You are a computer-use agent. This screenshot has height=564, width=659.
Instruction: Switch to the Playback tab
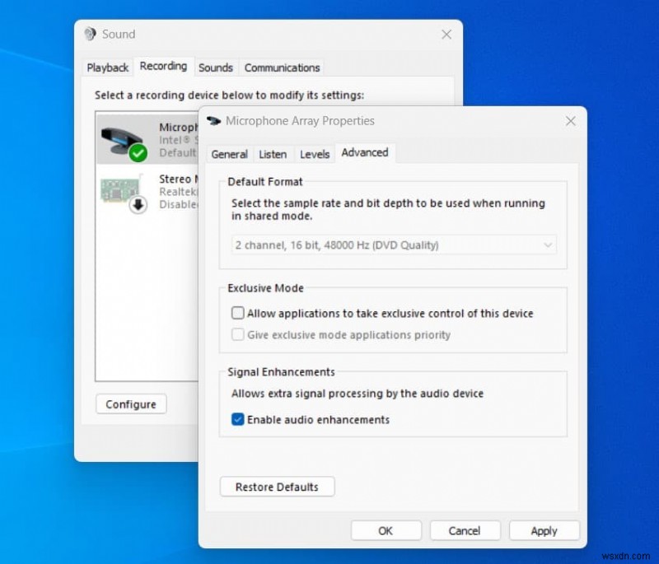click(107, 67)
